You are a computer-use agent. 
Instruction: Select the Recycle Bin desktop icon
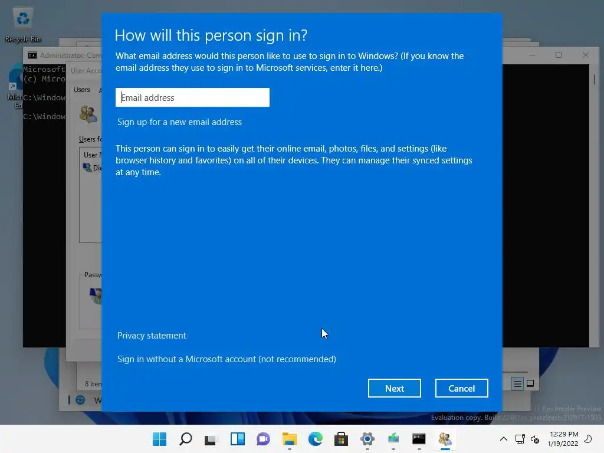click(23, 25)
